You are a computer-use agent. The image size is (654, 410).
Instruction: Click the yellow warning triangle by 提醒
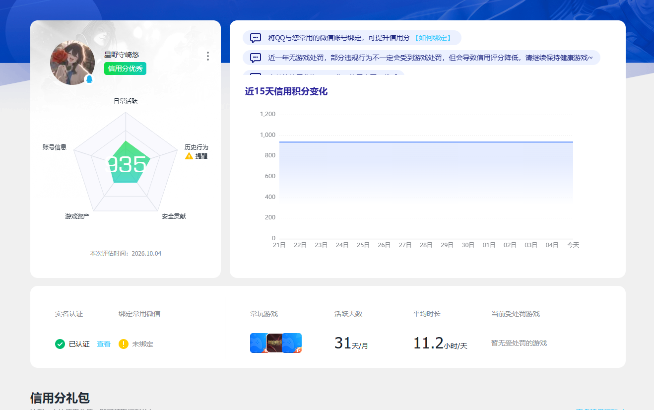point(189,156)
